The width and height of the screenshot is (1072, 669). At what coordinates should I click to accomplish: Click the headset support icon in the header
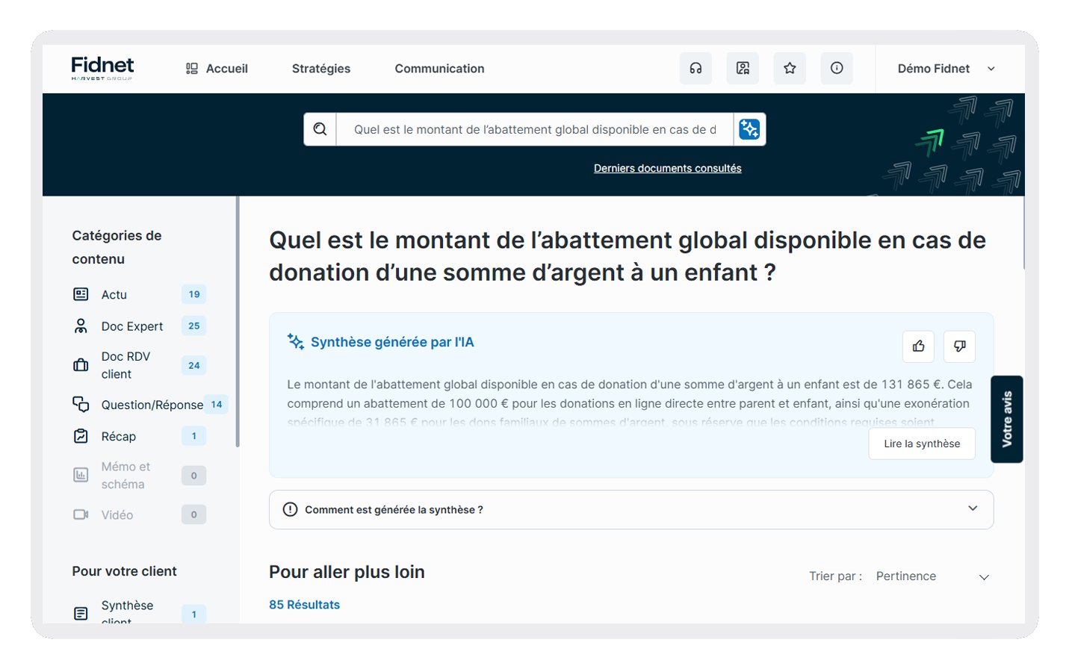(695, 68)
